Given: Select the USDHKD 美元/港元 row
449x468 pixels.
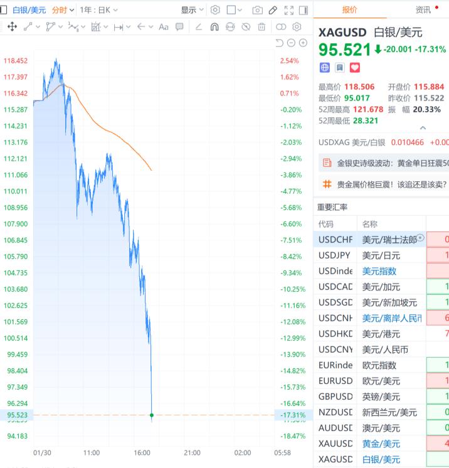Looking at the screenshot, I should pos(381,334).
